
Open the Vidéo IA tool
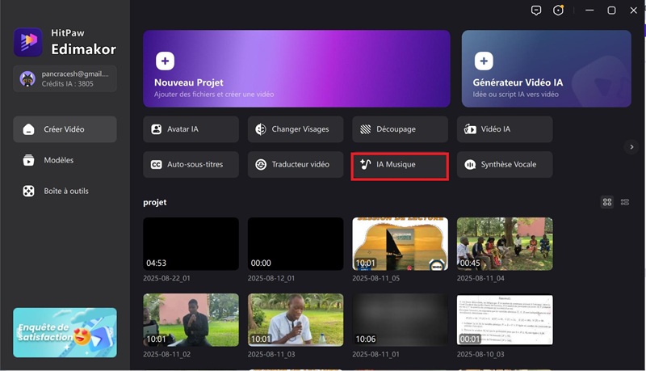(505, 129)
